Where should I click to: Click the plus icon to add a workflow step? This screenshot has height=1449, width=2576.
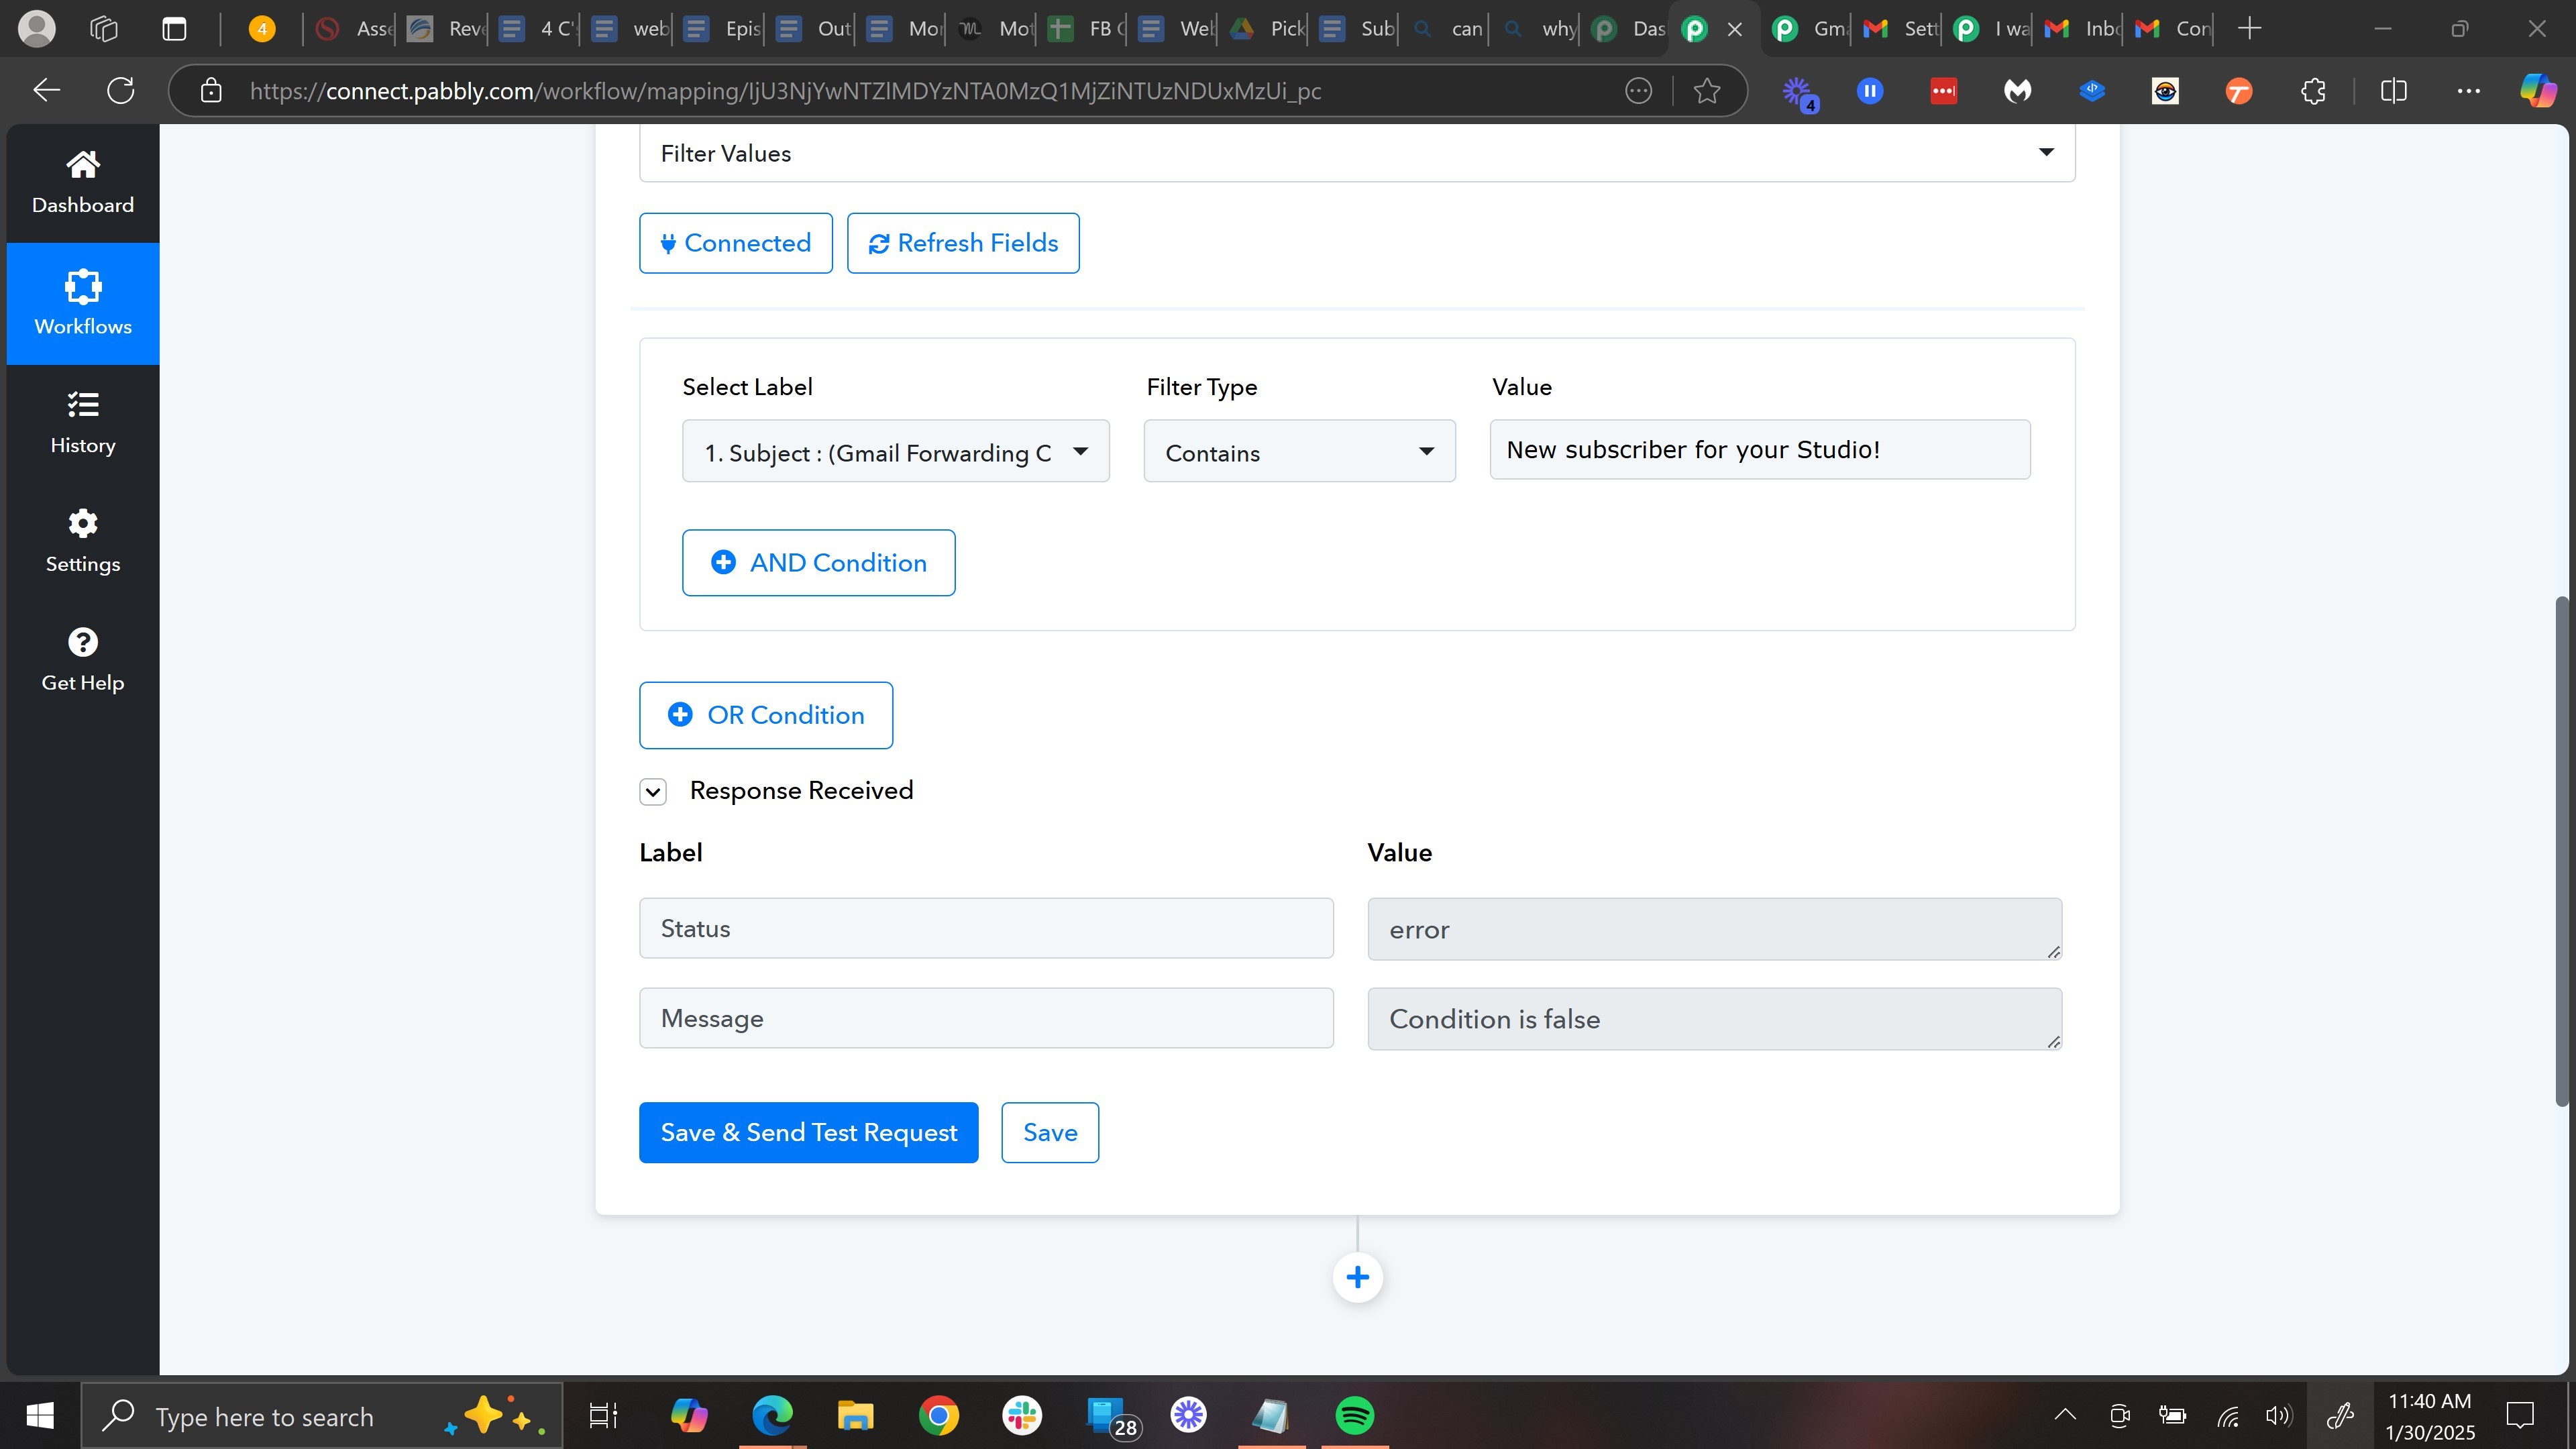pyautogui.click(x=1357, y=1277)
